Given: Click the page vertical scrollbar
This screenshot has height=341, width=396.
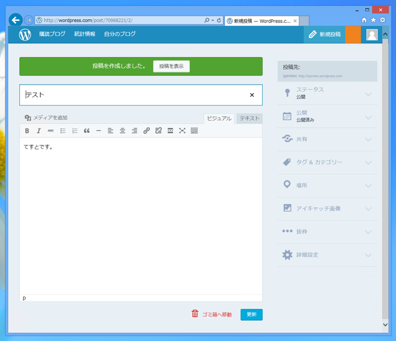Looking at the screenshot, I should pyautogui.click(x=385, y=179).
